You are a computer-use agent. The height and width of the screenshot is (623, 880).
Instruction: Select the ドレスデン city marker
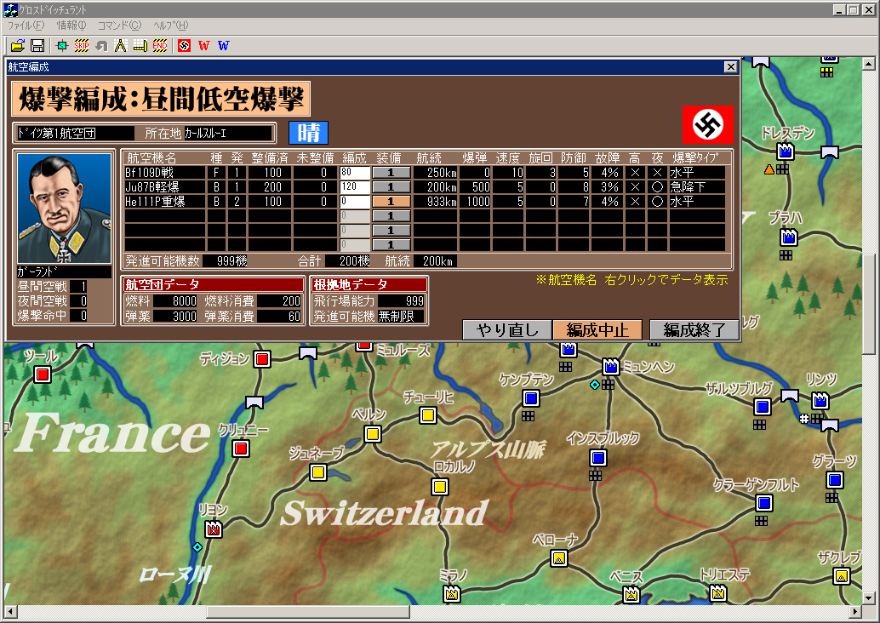tap(786, 151)
